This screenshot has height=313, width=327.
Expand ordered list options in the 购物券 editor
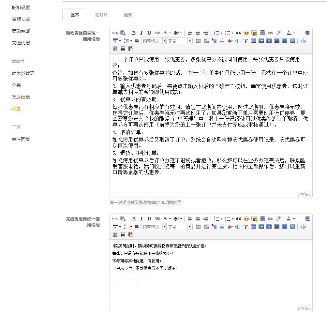click(x=222, y=33)
